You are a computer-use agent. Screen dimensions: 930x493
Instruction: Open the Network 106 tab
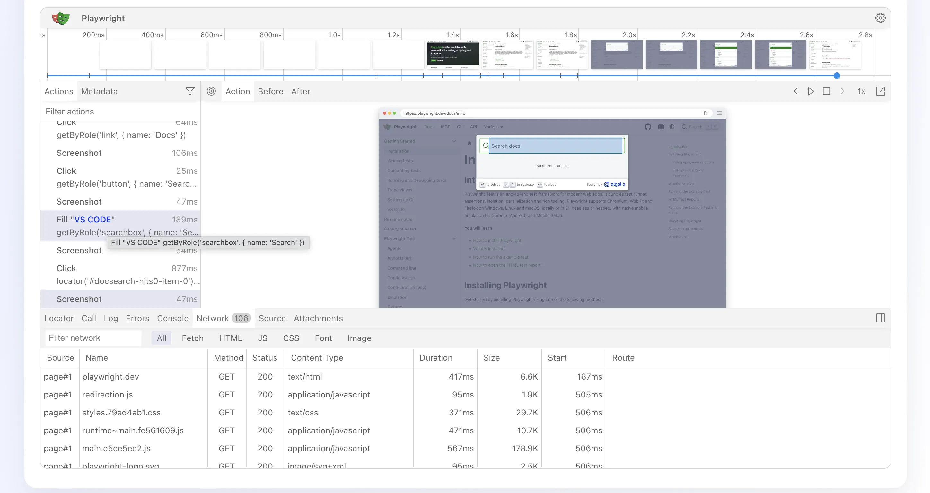(224, 318)
